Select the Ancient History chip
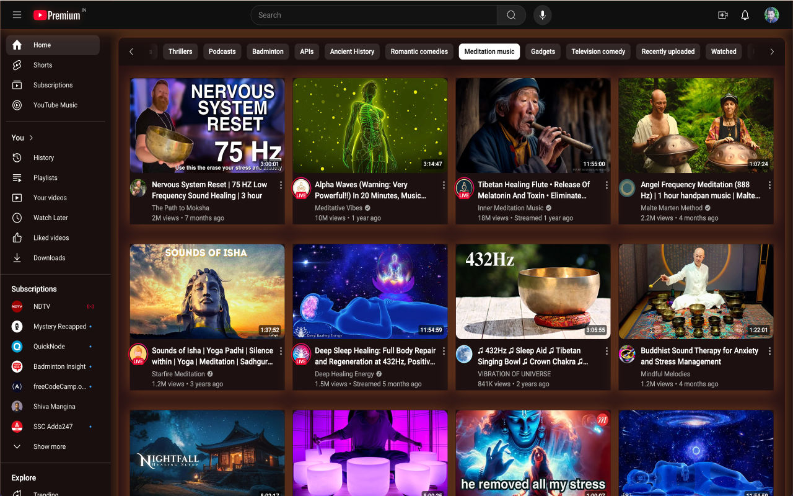793x496 pixels. pos(352,51)
